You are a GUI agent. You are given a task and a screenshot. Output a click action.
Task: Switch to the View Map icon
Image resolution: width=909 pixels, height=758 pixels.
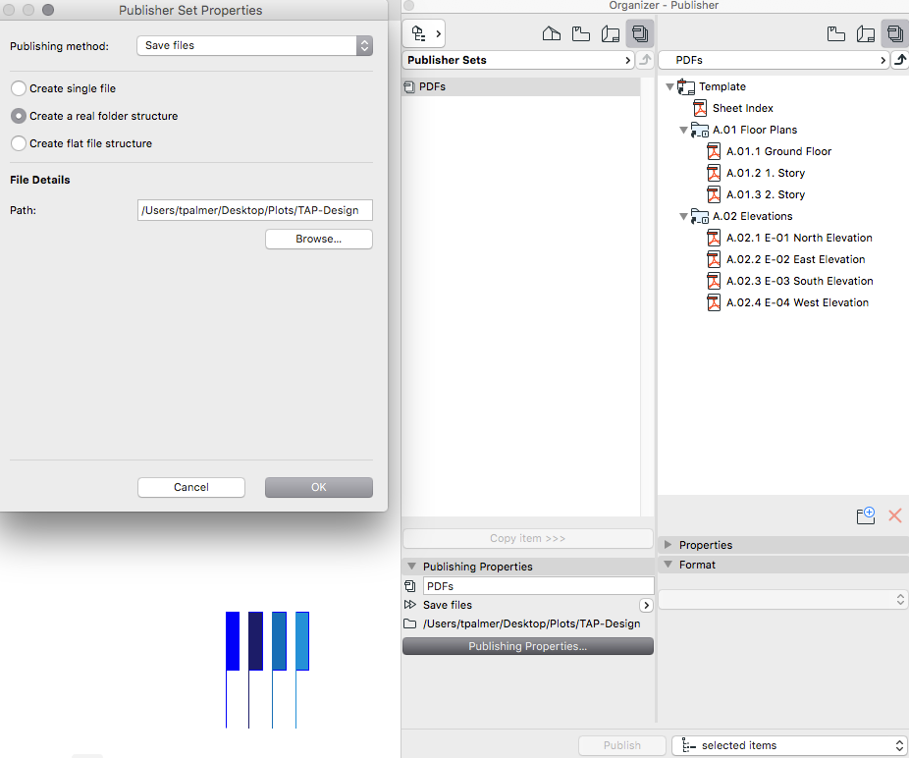pyautogui.click(x=580, y=32)
